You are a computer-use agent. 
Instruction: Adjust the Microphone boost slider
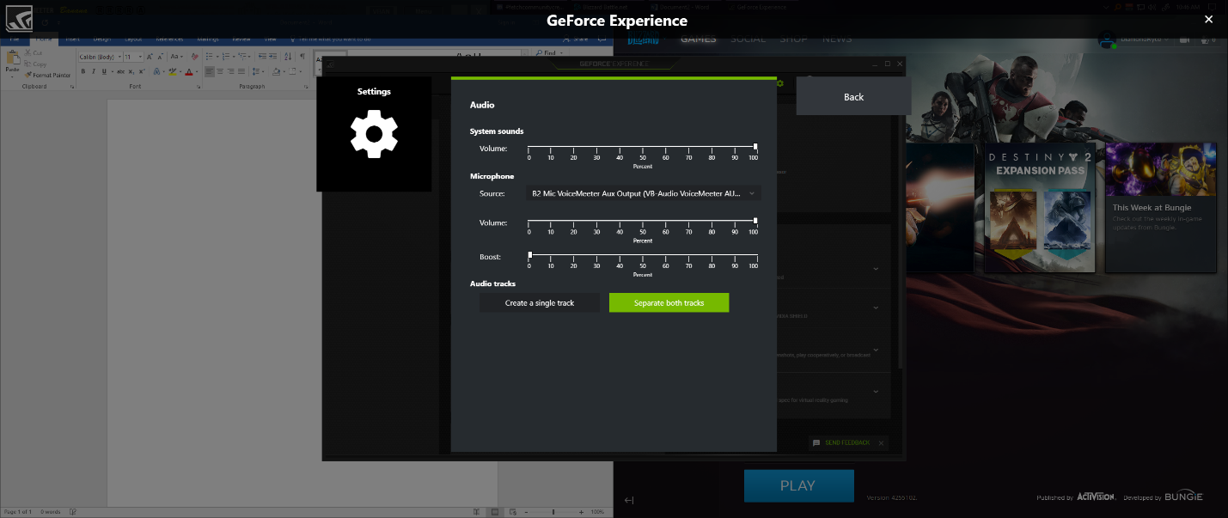[643, 255]
